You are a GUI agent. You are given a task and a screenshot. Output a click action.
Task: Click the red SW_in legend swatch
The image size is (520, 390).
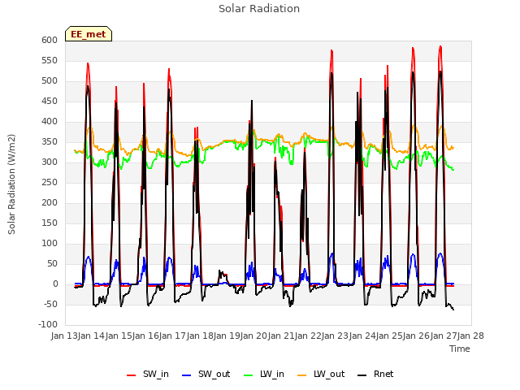tap(132, 375)
